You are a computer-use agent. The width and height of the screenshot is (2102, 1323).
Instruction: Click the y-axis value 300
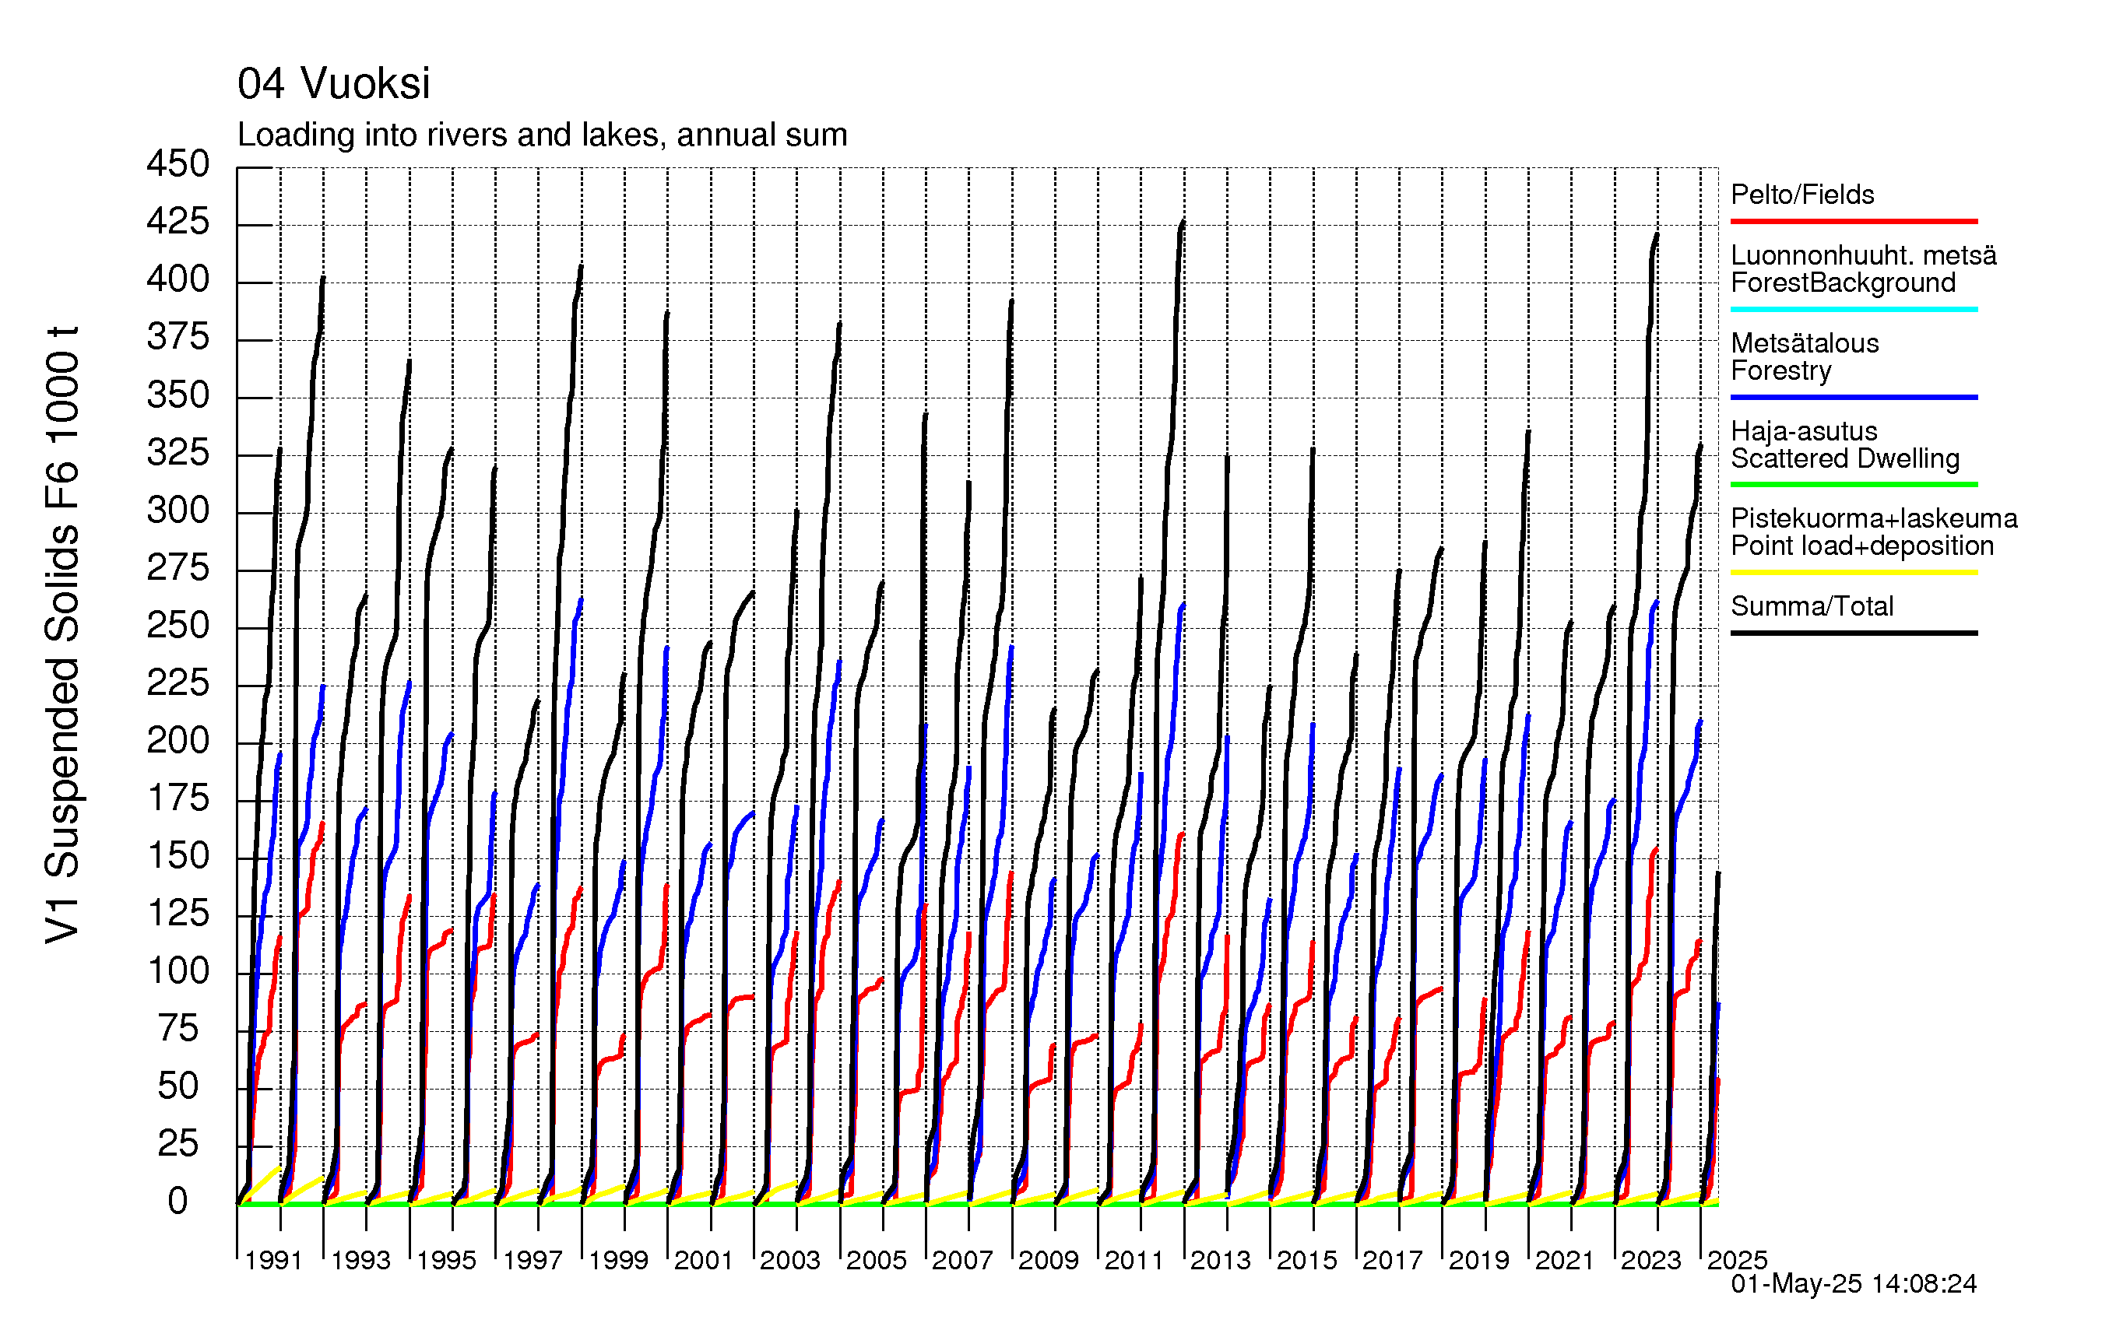[178, 511]
